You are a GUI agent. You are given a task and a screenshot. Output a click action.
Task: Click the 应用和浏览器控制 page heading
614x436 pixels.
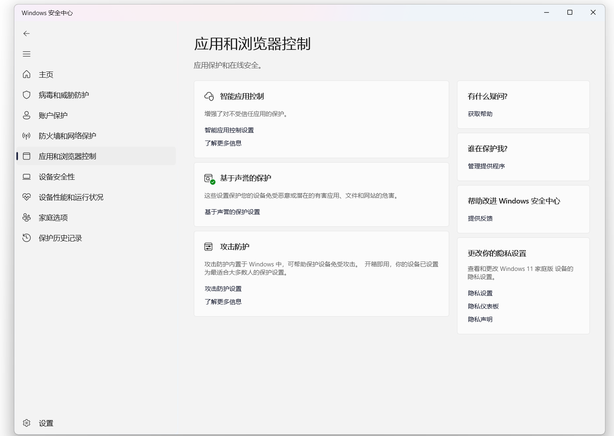click(x=252, y=44)
